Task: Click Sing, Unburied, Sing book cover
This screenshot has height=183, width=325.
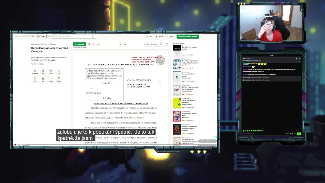Action: [177, 116]
